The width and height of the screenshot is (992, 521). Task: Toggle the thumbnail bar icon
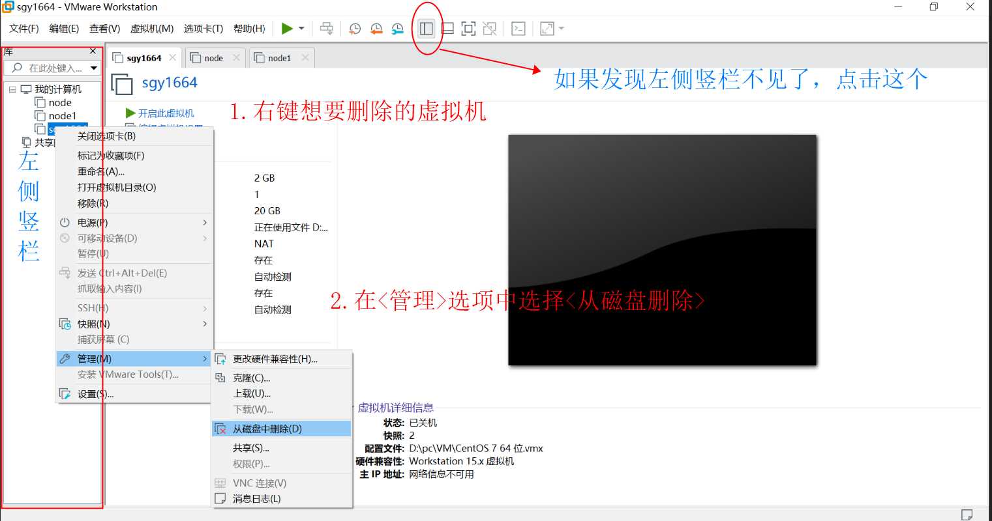[447, 29]
